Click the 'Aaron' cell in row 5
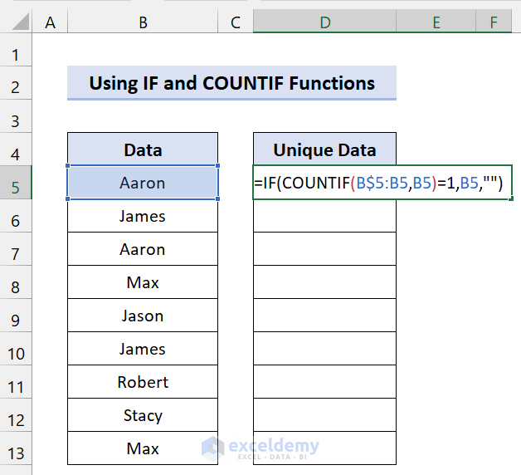 click(x=143, y=184)
